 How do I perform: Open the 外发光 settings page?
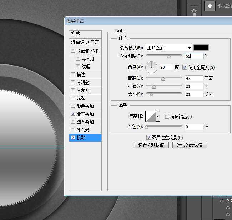coord(83,130)
